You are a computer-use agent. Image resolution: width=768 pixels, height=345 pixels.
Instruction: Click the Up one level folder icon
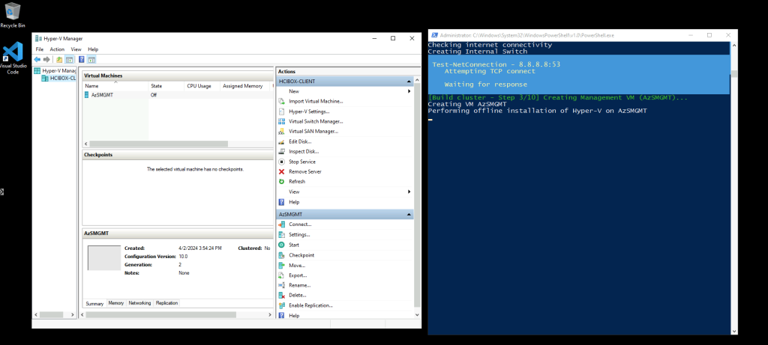59,60
